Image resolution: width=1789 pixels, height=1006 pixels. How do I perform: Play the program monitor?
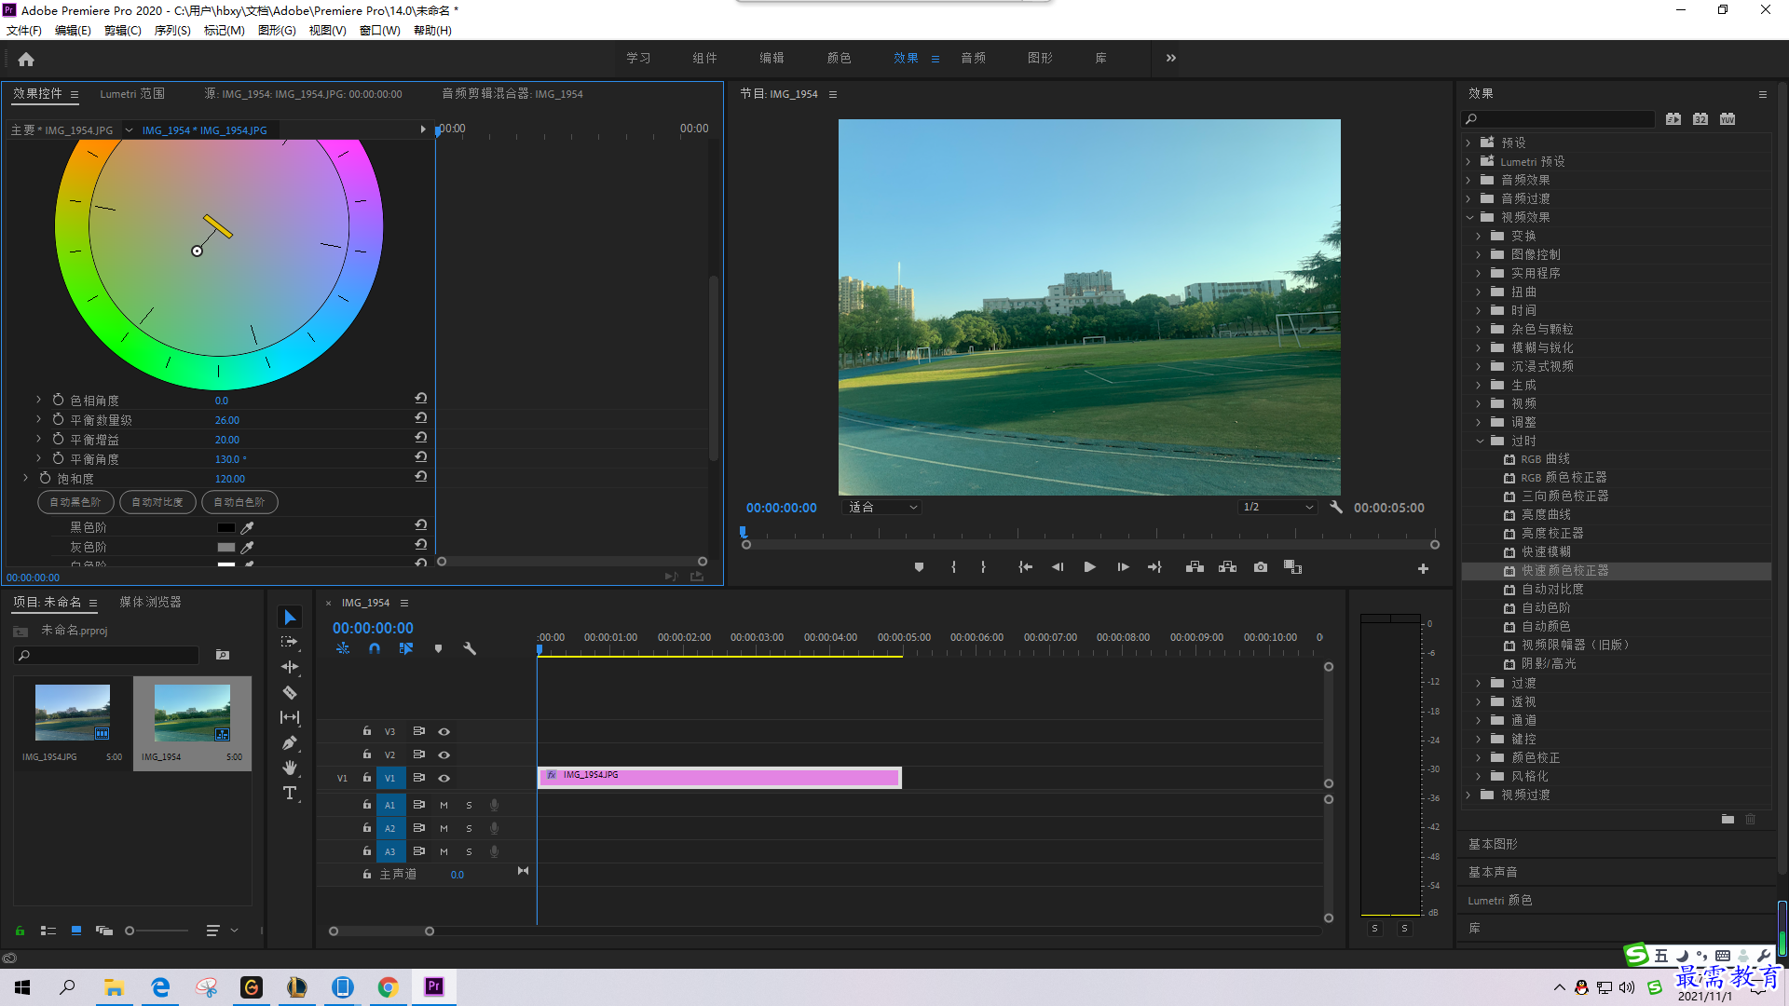pos(1089,567)
